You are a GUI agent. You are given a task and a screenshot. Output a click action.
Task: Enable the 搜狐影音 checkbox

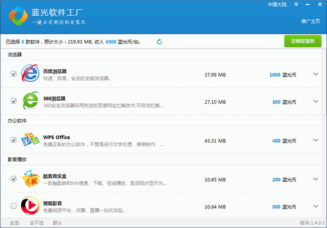[14, 206]
